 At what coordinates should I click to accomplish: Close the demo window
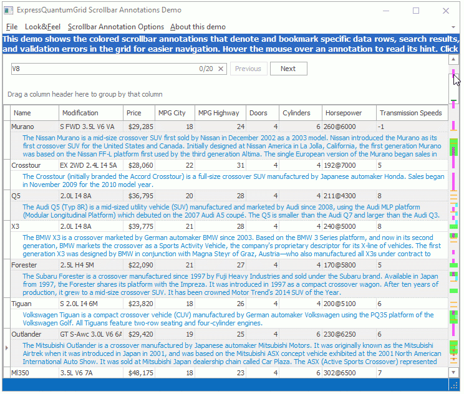click(446, 11)
